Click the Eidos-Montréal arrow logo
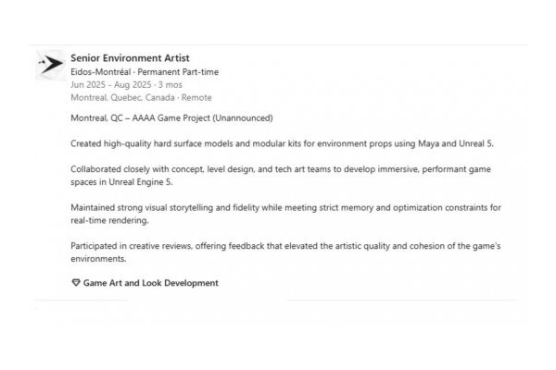Viewport: 556px width, 370px height. coord(51,65)
